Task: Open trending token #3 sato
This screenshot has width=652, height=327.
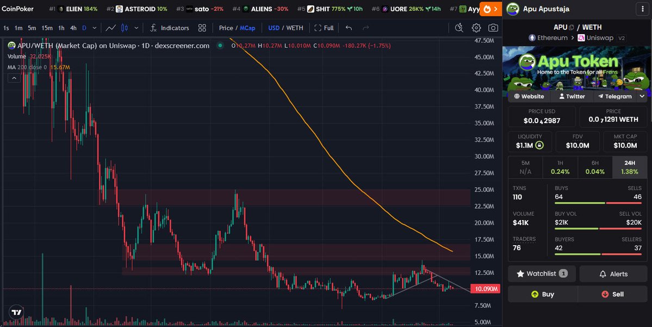Action: pyautogui.click(x=200, y=9)
